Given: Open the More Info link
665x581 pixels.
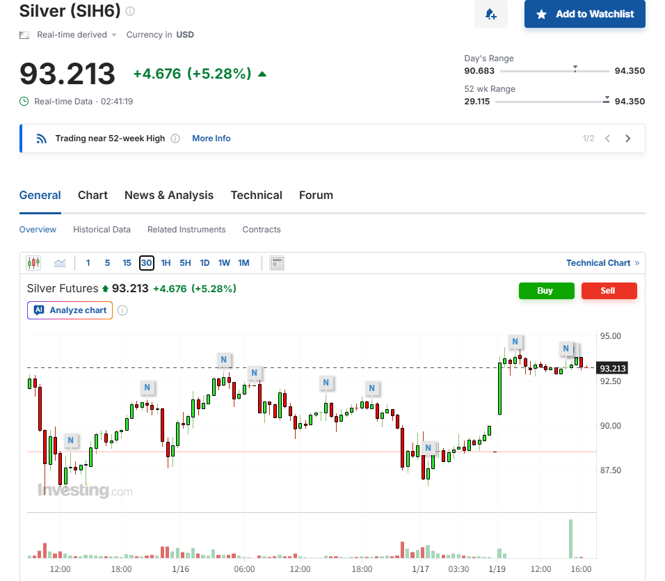Looking at the screenshot, I should 211,138.
